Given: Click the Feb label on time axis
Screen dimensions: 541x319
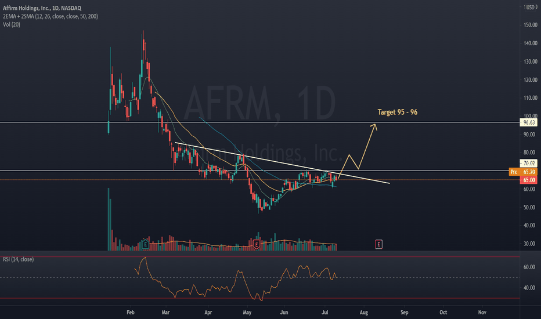Looking at the screenshot, I should [x=131, y=312].
